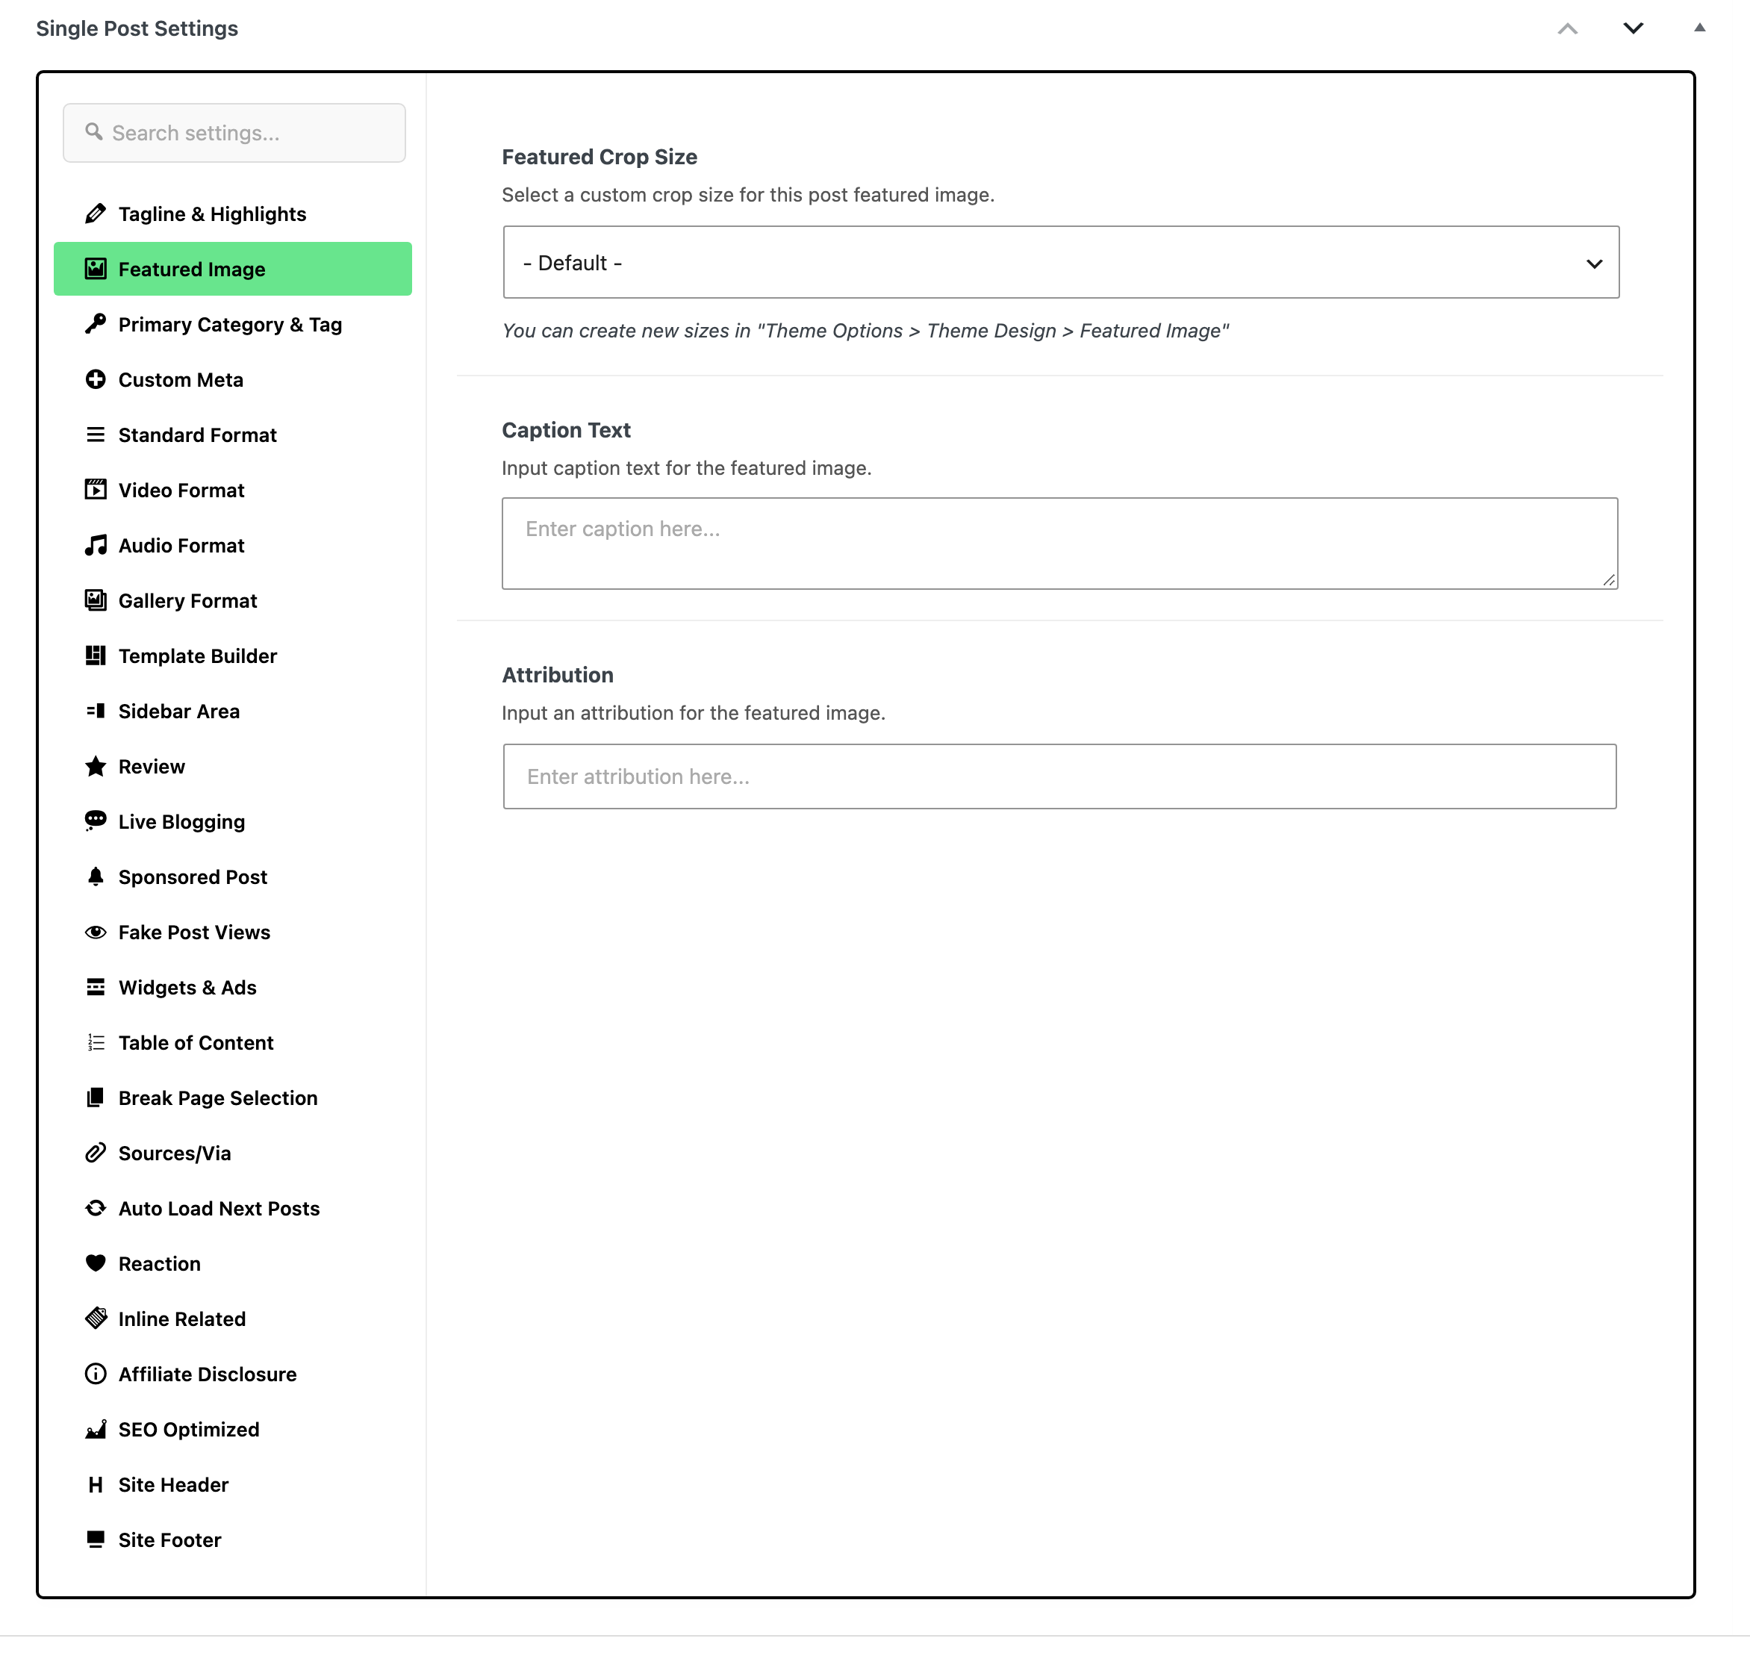Click the film icon next to Video Format
Viewport: 1750px width, 1653px height.
click(x=95, y=490)
